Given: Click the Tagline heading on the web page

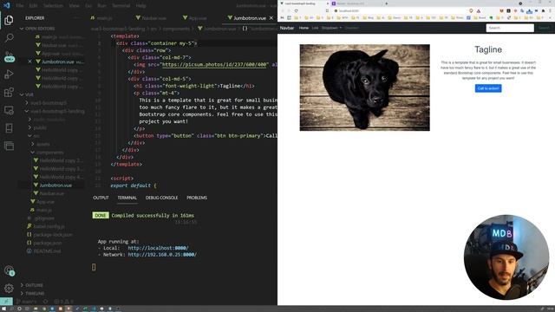Looking at the screenshot, I should pos(488,49).
